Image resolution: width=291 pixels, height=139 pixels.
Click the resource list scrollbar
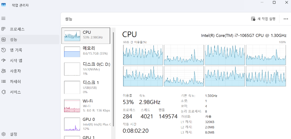point(113,80)
